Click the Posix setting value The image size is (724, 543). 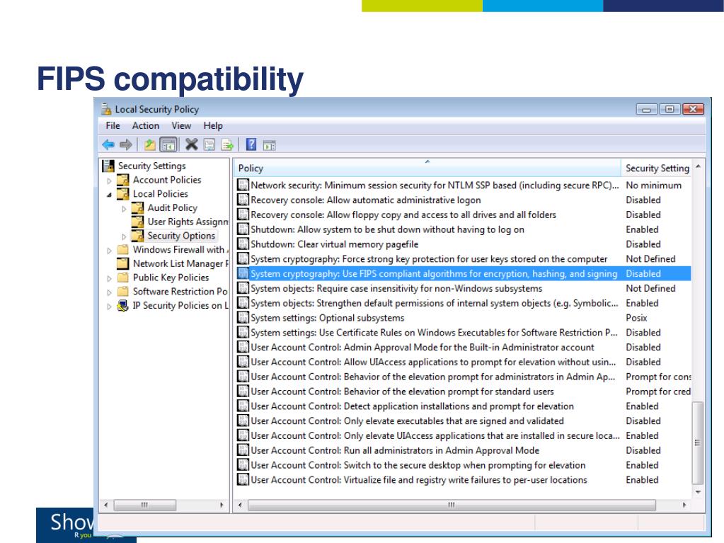[x=636, y=318]
